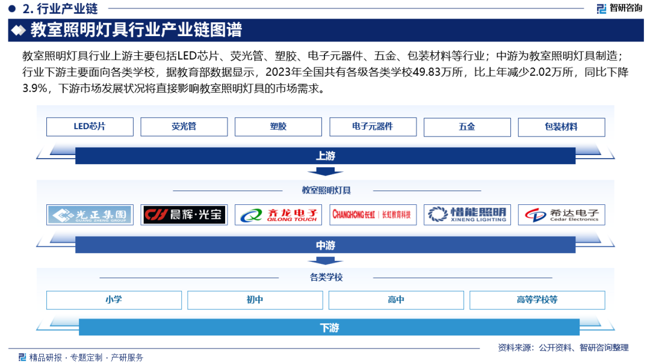Select the 长虹教育科技 logo
The image size is (650, 363).
[373, 215]
